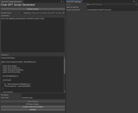Open the Settings button

[33, 110]
